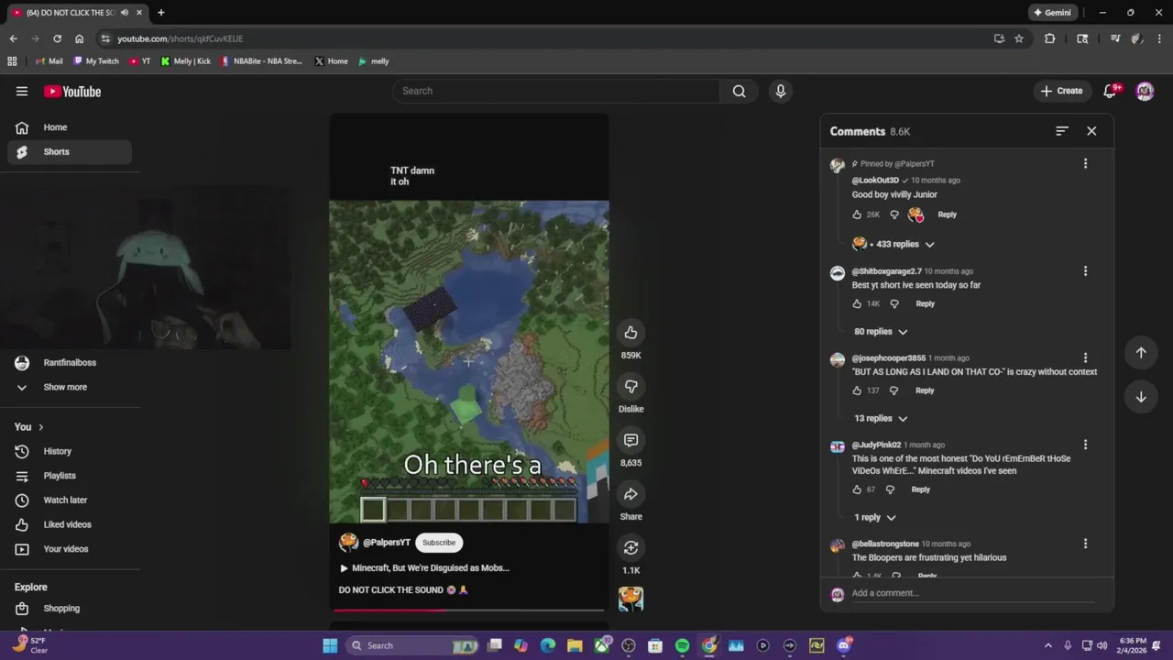Screen dimensions: 1173x660
Task: Open History in the sidebar
Action: click(70, 451)
